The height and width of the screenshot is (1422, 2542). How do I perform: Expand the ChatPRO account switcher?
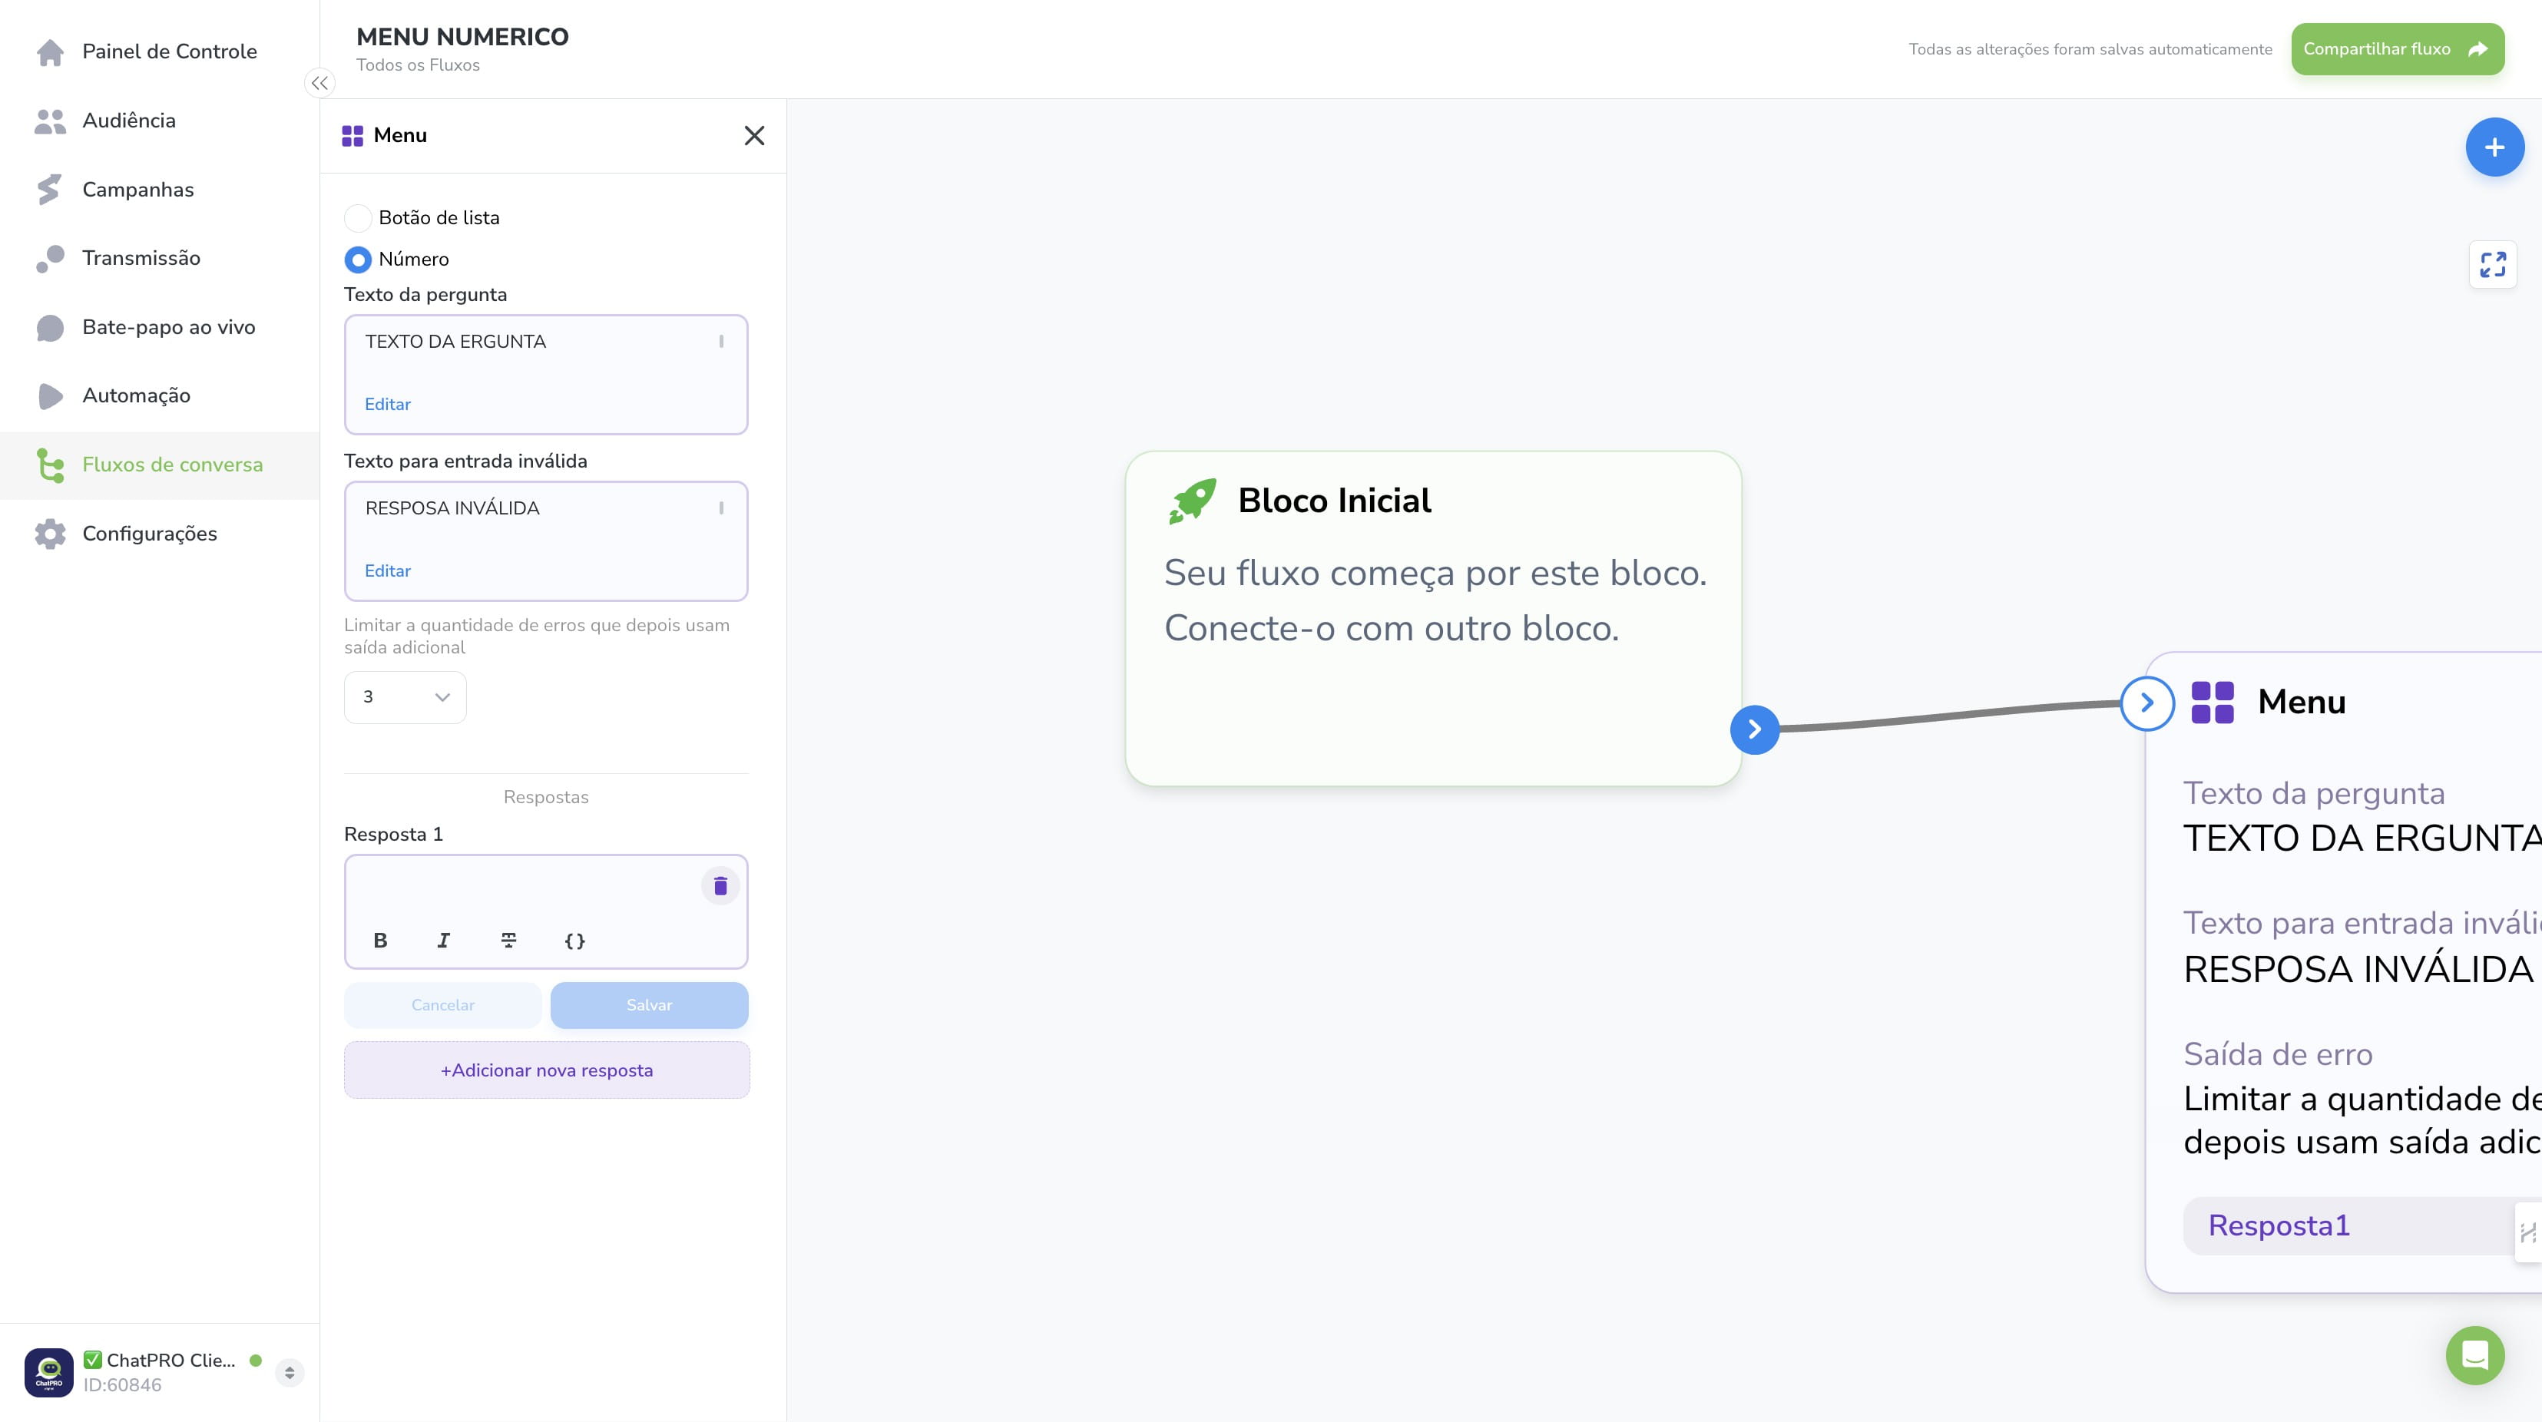(289, 1371)
